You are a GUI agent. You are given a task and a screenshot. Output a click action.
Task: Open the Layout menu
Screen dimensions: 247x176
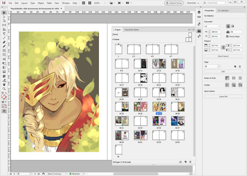click(24, 3)
